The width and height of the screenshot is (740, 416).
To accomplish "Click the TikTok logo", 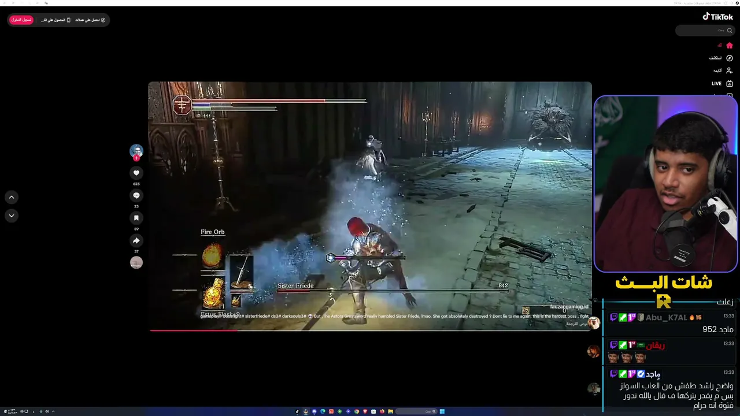I will 718,17.
